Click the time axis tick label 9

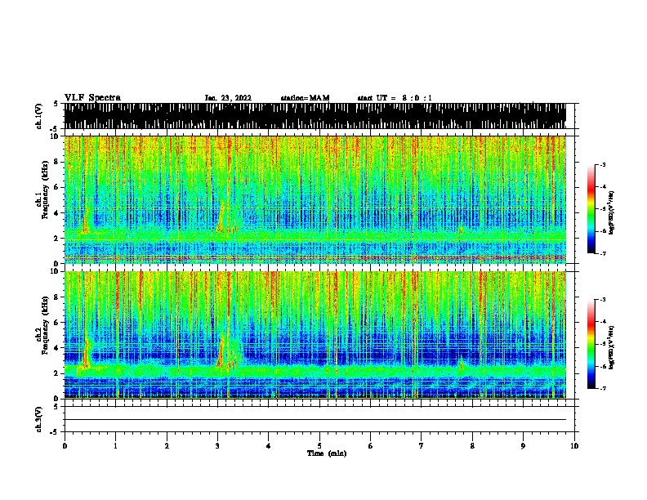click(x=523, y=446)
